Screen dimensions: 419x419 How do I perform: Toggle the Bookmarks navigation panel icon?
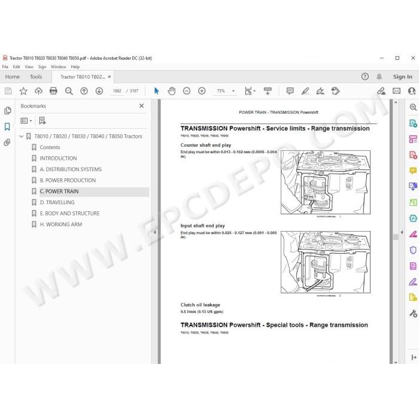7,127
